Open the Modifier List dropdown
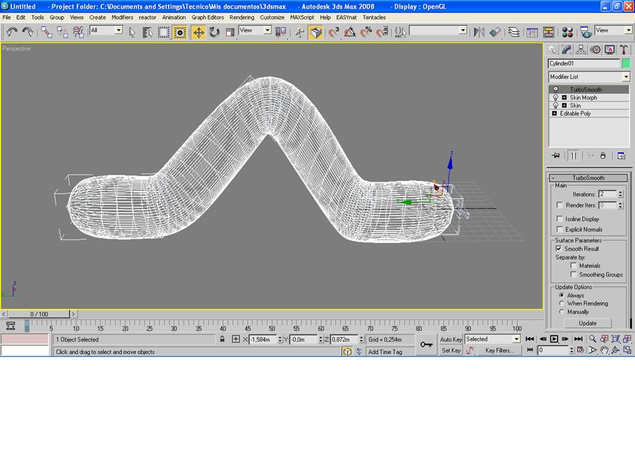Image resolution: width=635 pixels, height=476 pixels. (x=589, y=77)
